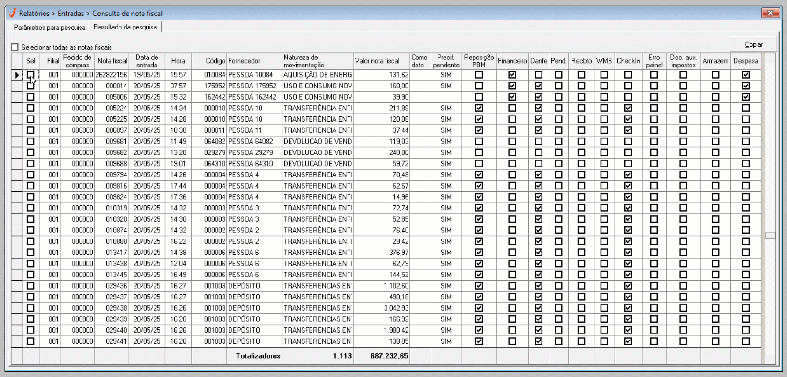Click the application logo icon in title bar
Viewport: 787px width, 377px height.
[12, 13]
